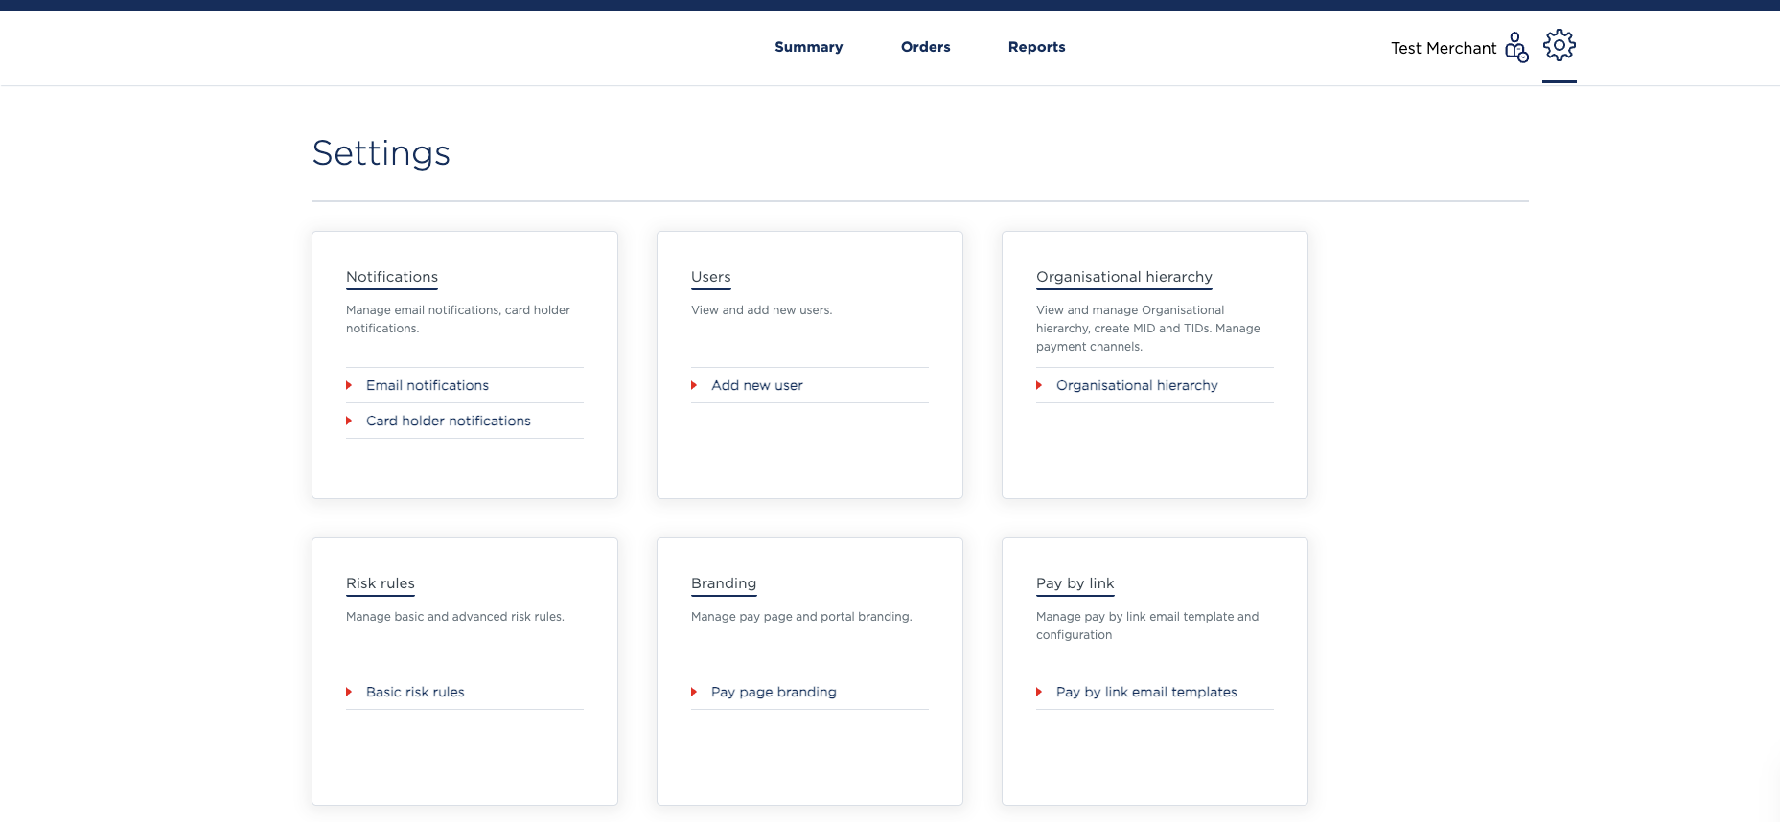Click the Test Merchant account name
1780x822 pixels.
coord(1444,48)
